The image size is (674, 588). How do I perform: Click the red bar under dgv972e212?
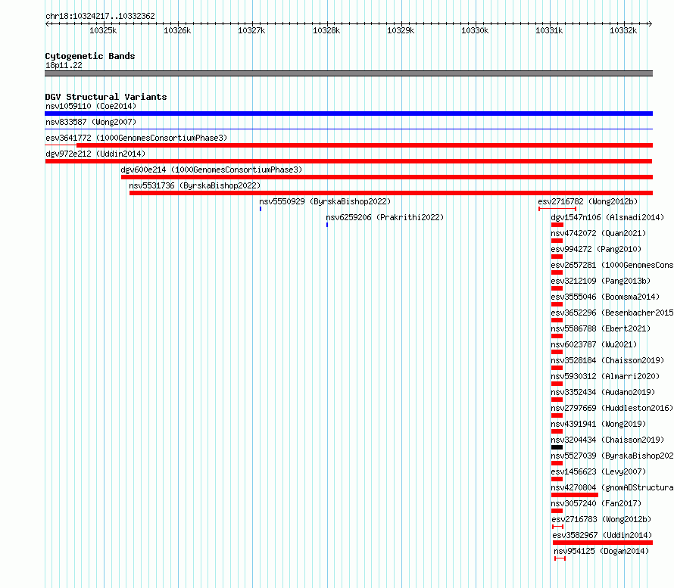348,161
